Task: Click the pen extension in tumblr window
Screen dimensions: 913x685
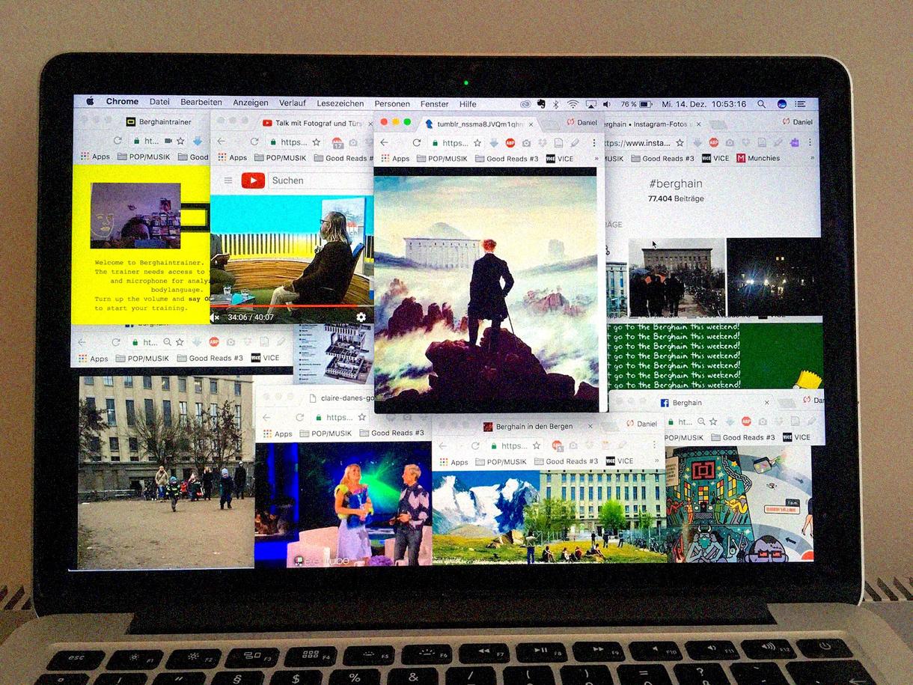Action: (575, 142)
